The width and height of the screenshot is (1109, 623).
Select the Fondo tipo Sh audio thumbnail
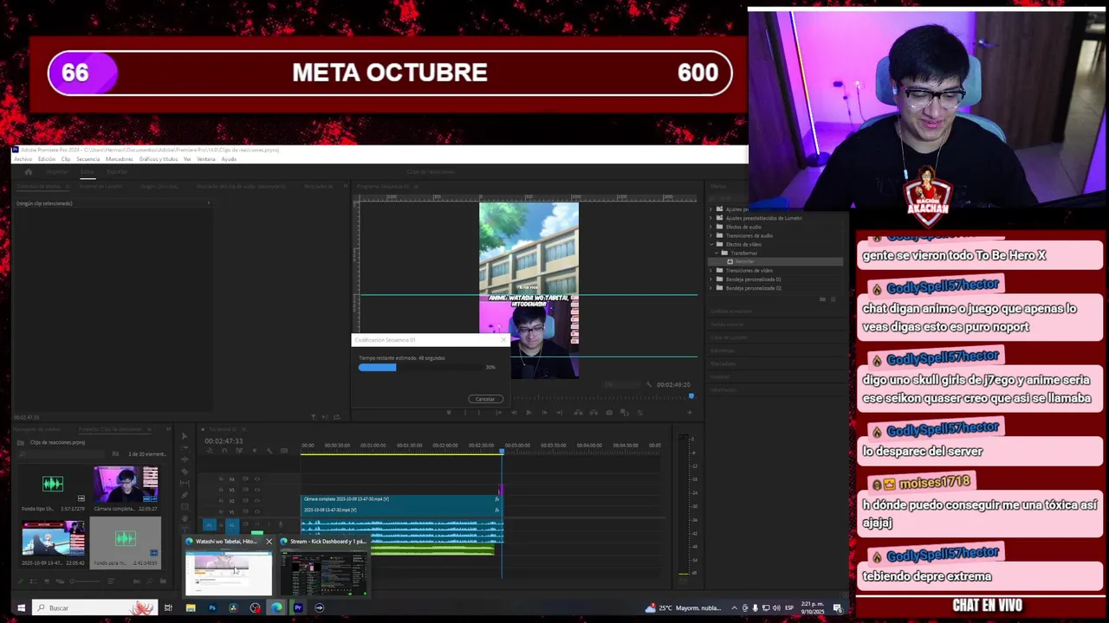point(53,484)
